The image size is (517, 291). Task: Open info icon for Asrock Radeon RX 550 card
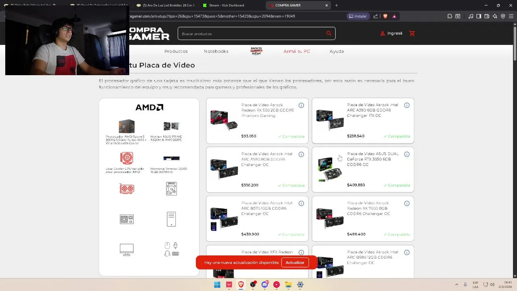[301, 105]
